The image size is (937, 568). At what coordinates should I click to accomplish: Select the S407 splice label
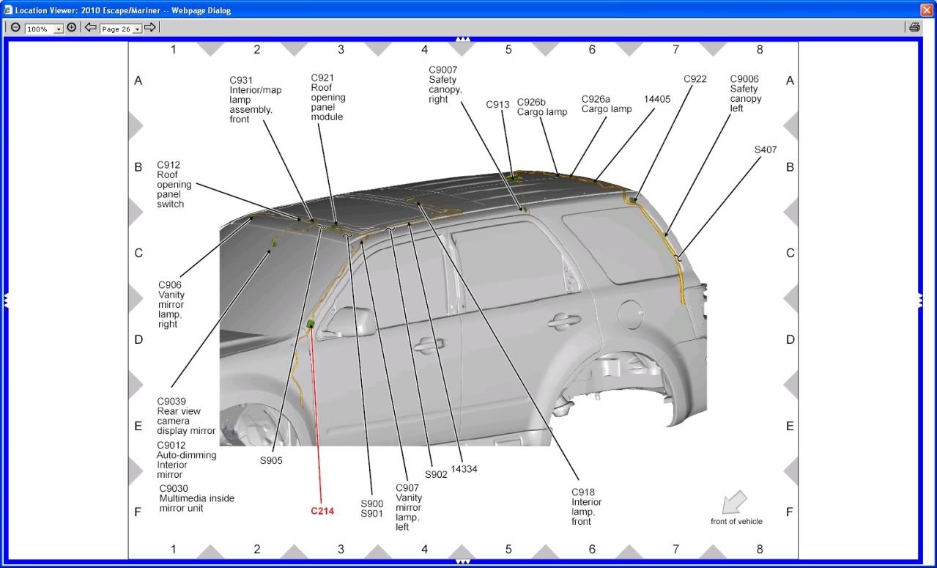(766, 150)
